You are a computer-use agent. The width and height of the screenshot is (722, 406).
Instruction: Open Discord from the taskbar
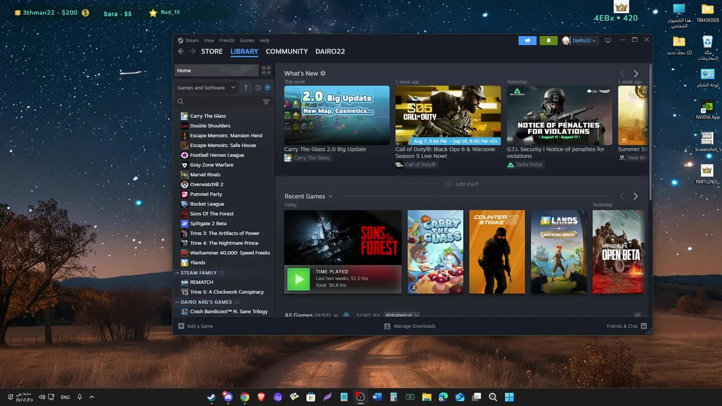tap(228, 397)
